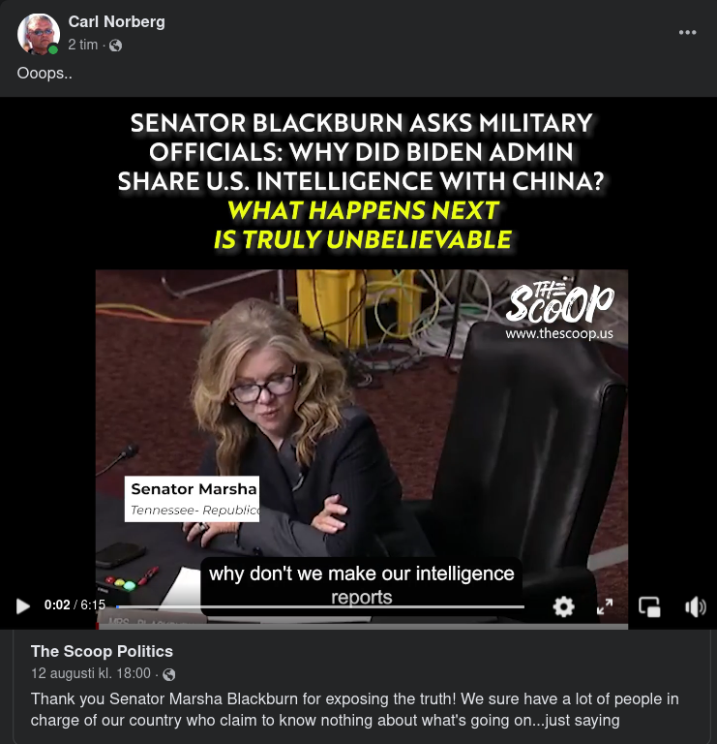Click the green online status dot

pos(53,49)
